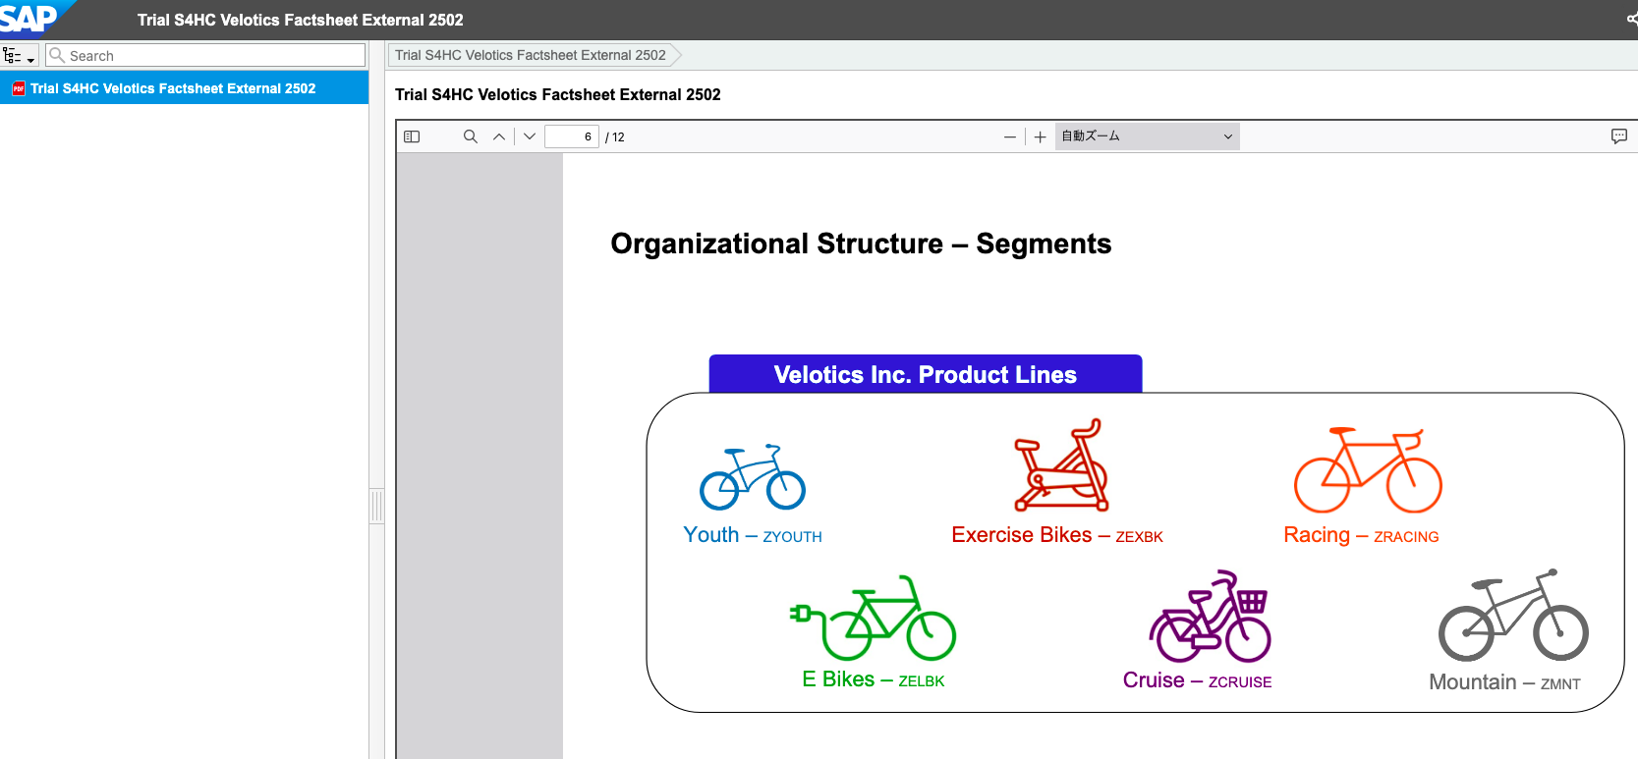1638x759 pixels.
Task: Click the Velotics Inc. Product Lines banner
Action: (x=926, y=374)
